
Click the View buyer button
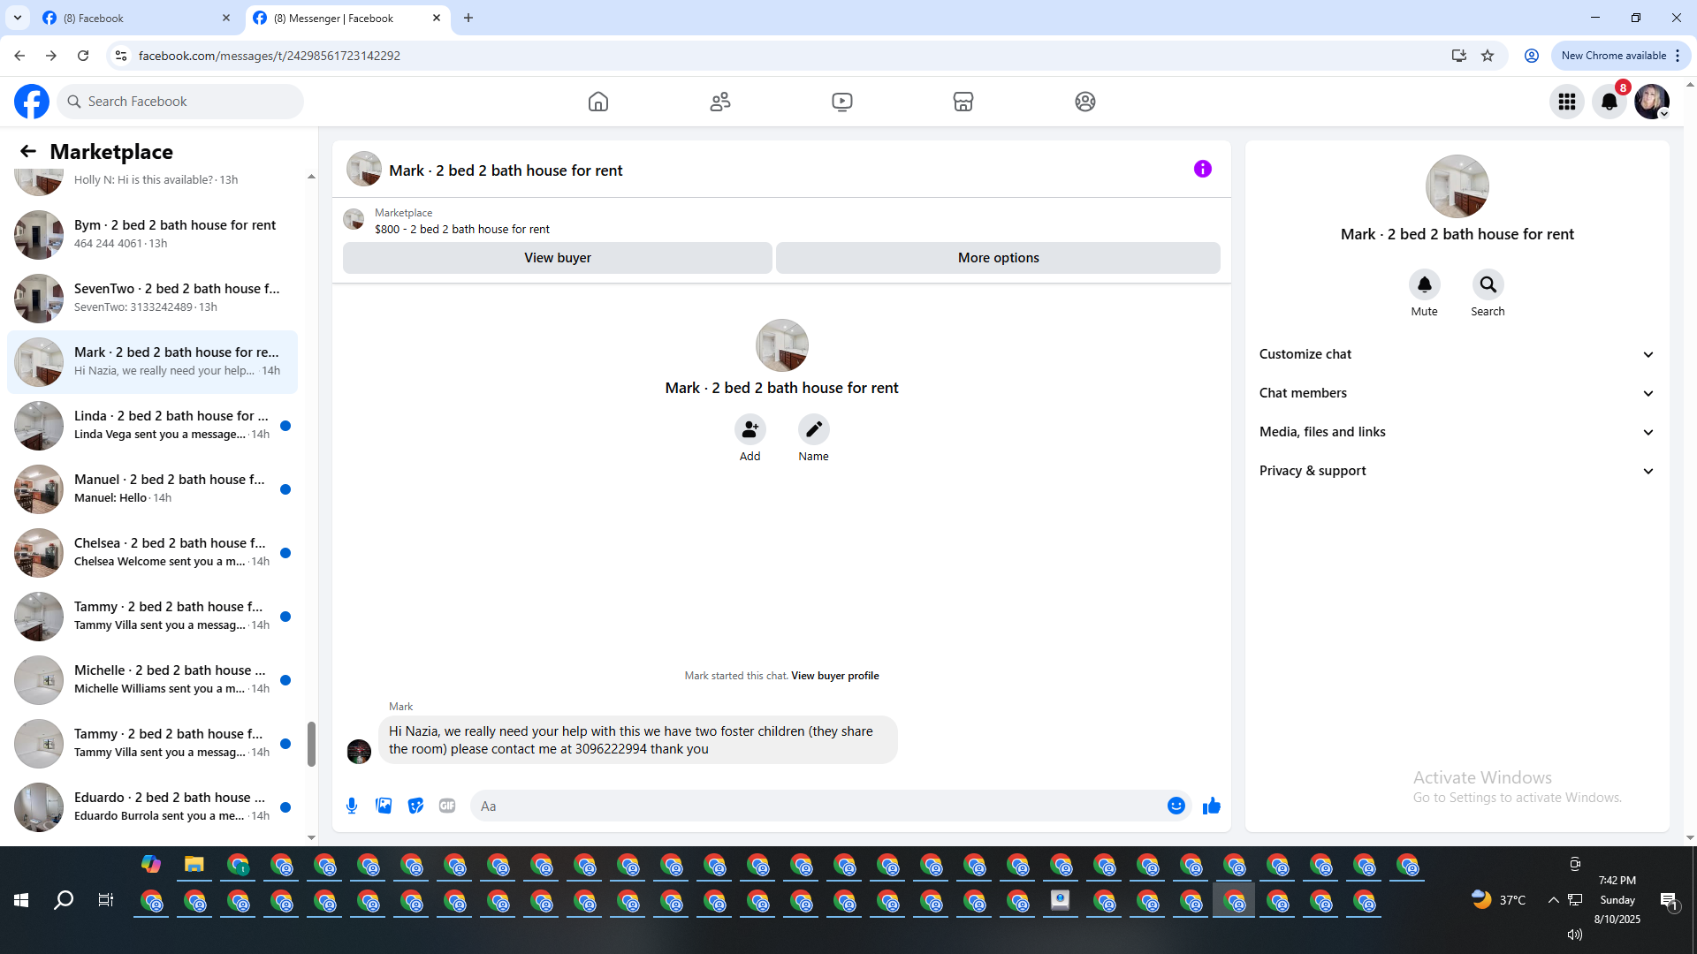coord(557,258)
